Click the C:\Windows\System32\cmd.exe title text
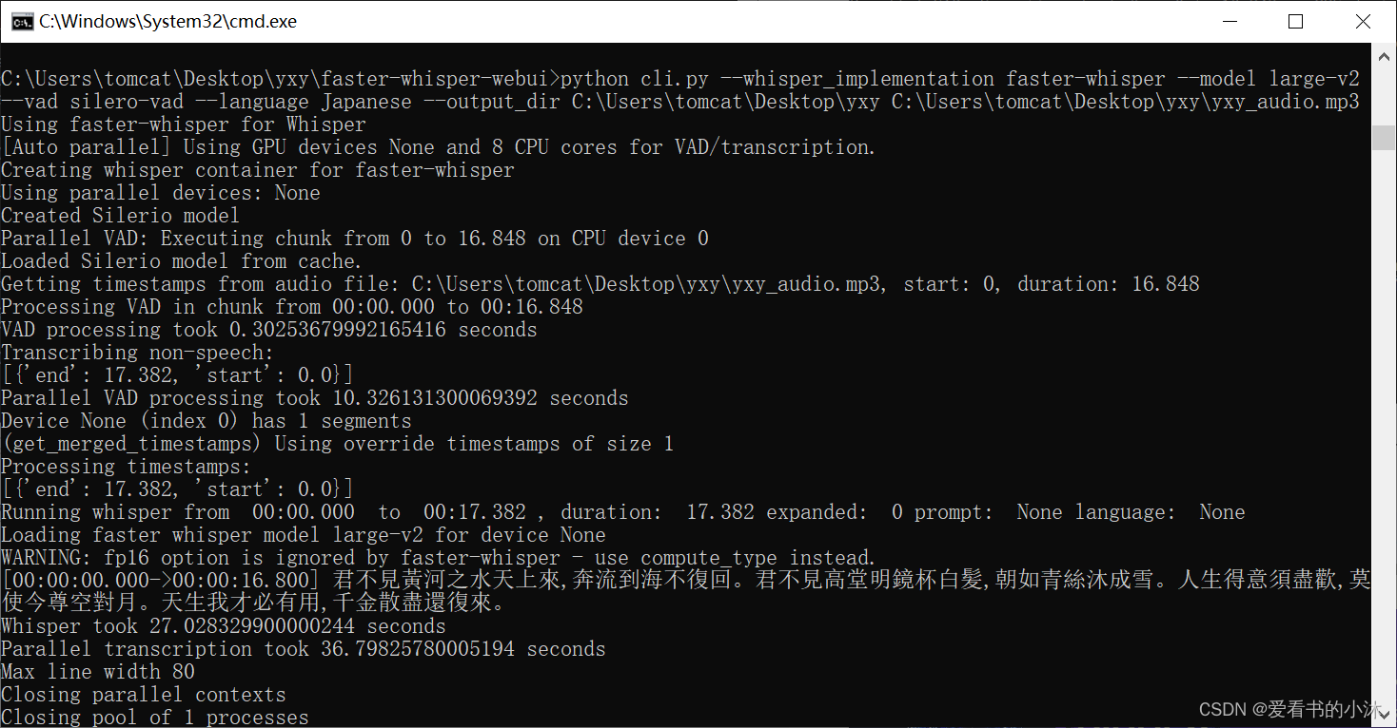The image size is (1397, 728). click(x=167, y=21)
